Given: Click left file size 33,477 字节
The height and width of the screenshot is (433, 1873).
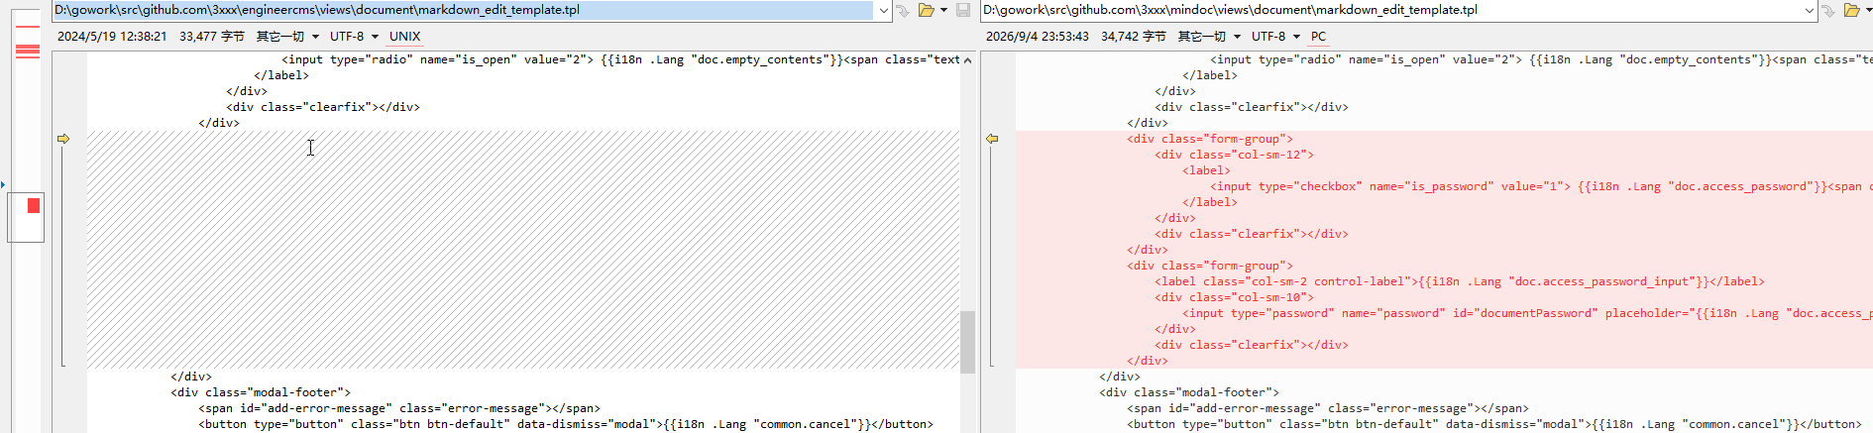Looking at the screenshot, I should pyautogui.click(x=212, y=37).
